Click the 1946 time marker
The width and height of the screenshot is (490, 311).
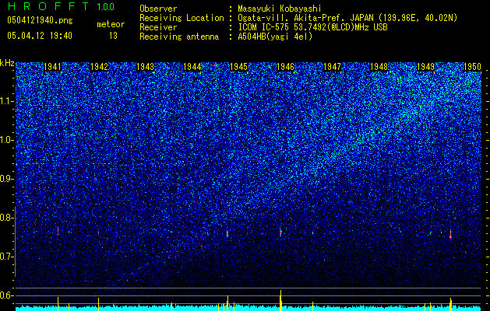click(x=285, y=67)
